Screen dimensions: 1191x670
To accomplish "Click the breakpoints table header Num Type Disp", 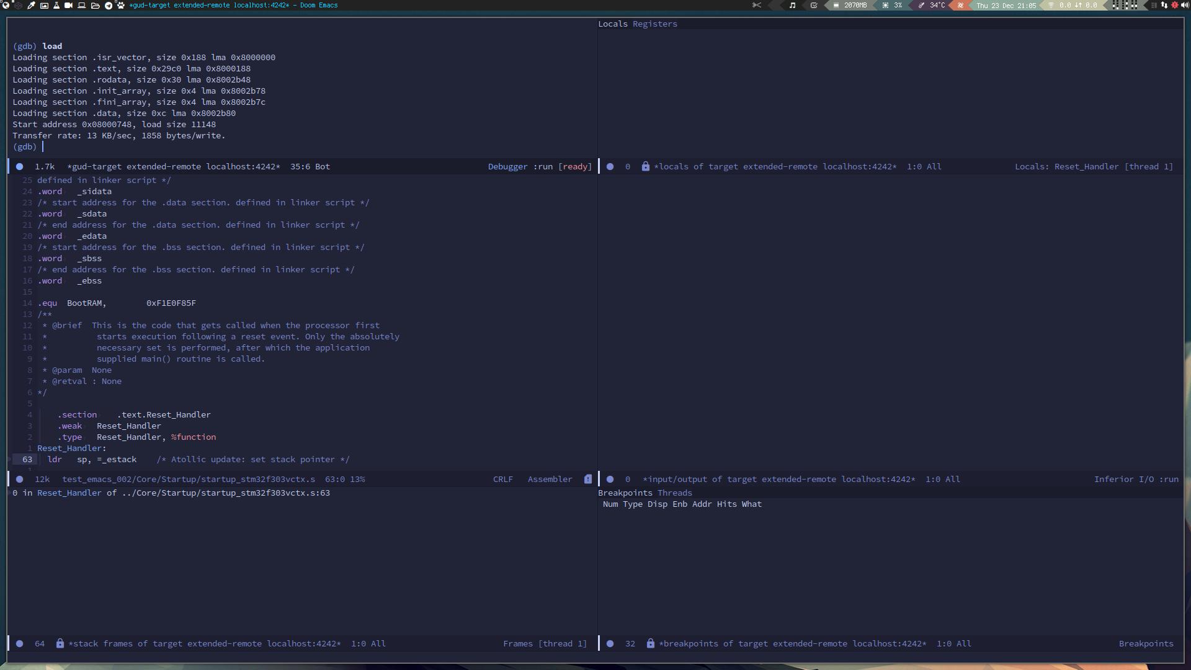I will click(x=682, y=504).
